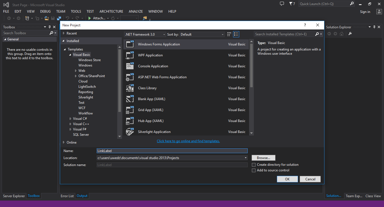Click the project Name input field
Screen dimensions: 384x207
(x=172, y=151)
